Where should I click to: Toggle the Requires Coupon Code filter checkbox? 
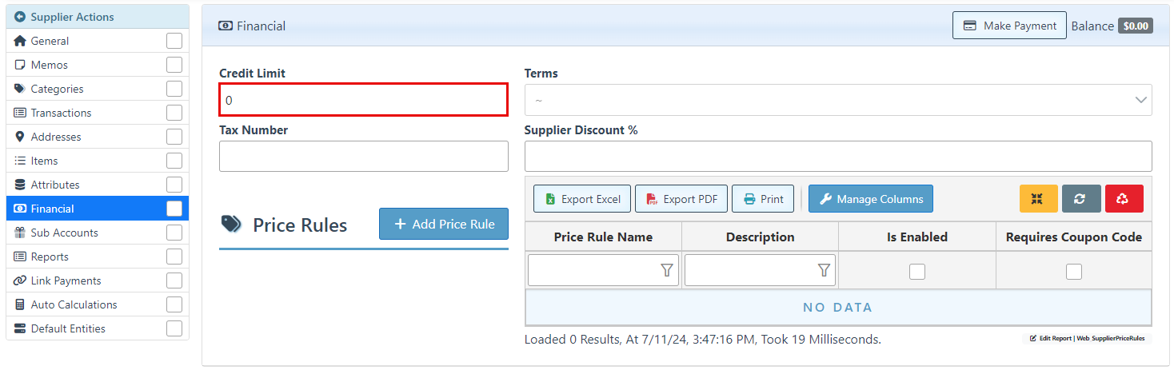(1073, 272)
